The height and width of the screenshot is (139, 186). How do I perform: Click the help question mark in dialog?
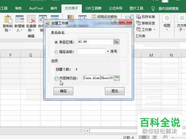click(x=115, y=22)
